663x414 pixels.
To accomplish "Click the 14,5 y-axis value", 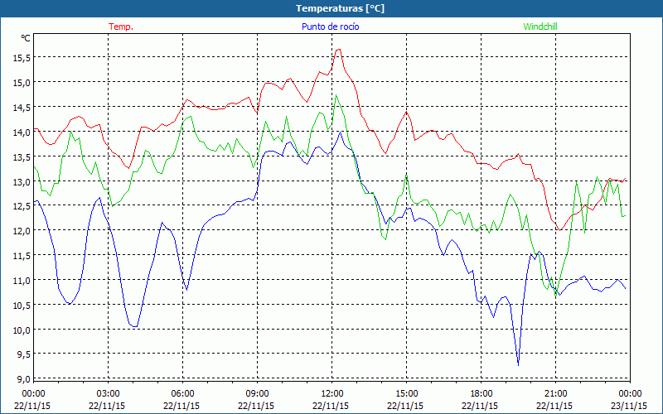I will [22, 108].
